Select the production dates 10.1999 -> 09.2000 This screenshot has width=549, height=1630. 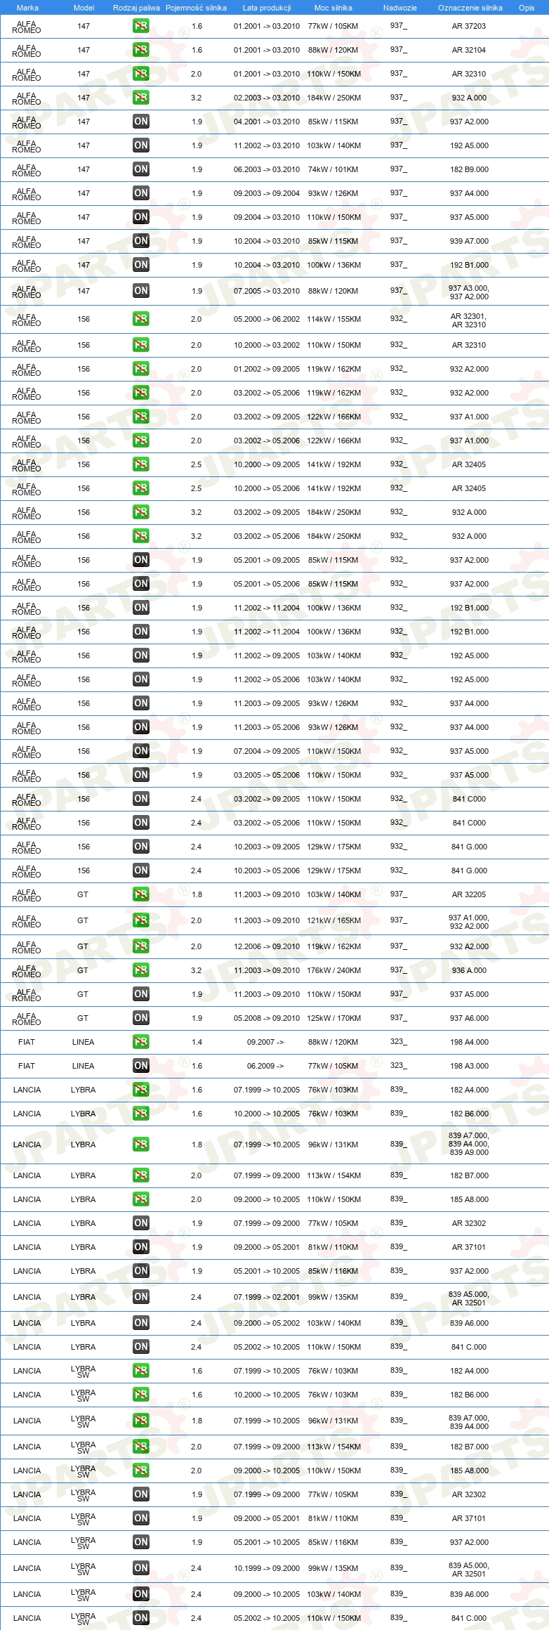(x=267, y=1568)
